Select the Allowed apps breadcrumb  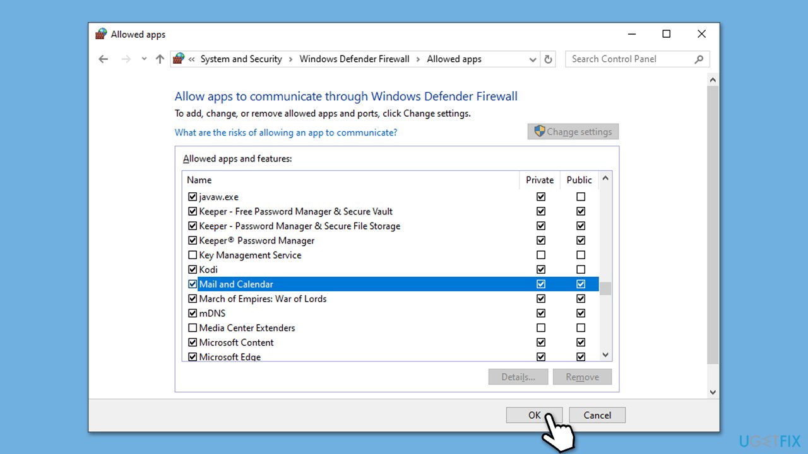tap(454, 59)
